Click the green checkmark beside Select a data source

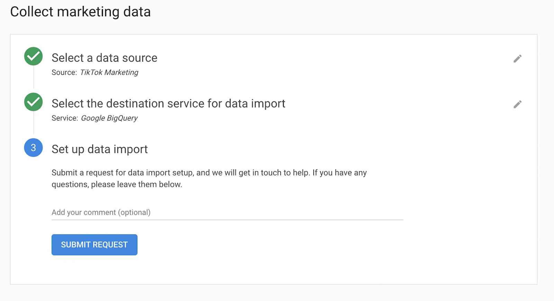33,56
